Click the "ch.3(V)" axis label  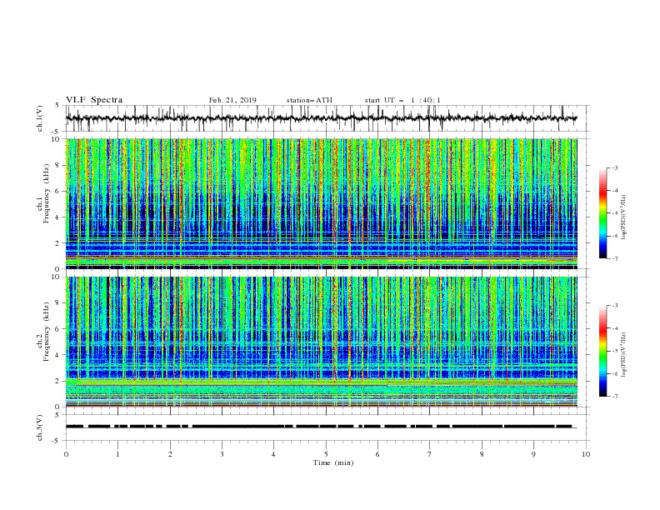pyautogui.click(x=40, y=427)
